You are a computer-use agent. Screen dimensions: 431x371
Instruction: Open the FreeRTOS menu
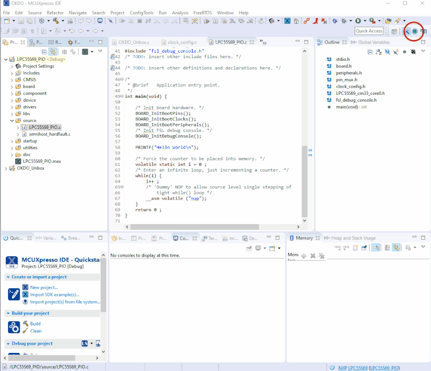coord(203,12)
